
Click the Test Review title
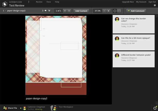[17, 6]
